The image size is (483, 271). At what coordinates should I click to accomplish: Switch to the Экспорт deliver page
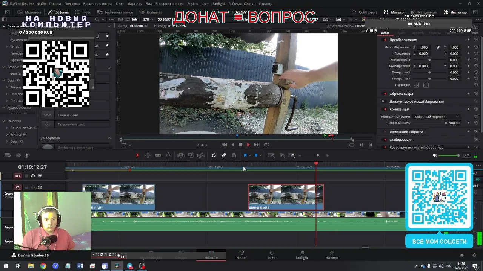[332, 255]
